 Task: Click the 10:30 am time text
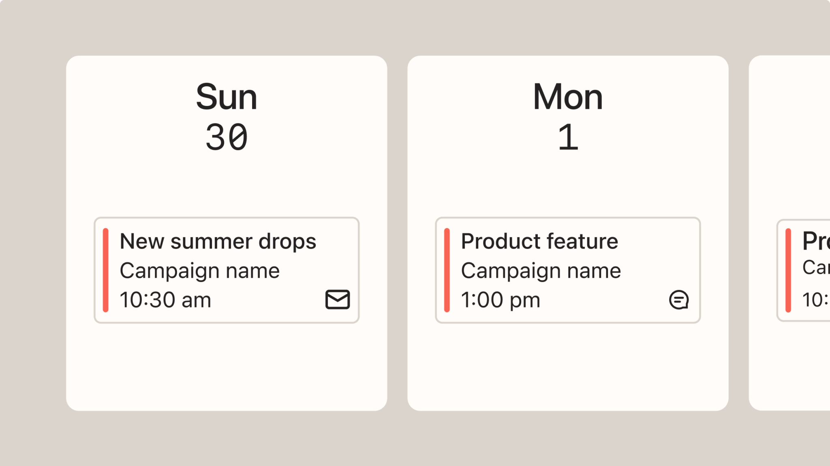(165, 300)
